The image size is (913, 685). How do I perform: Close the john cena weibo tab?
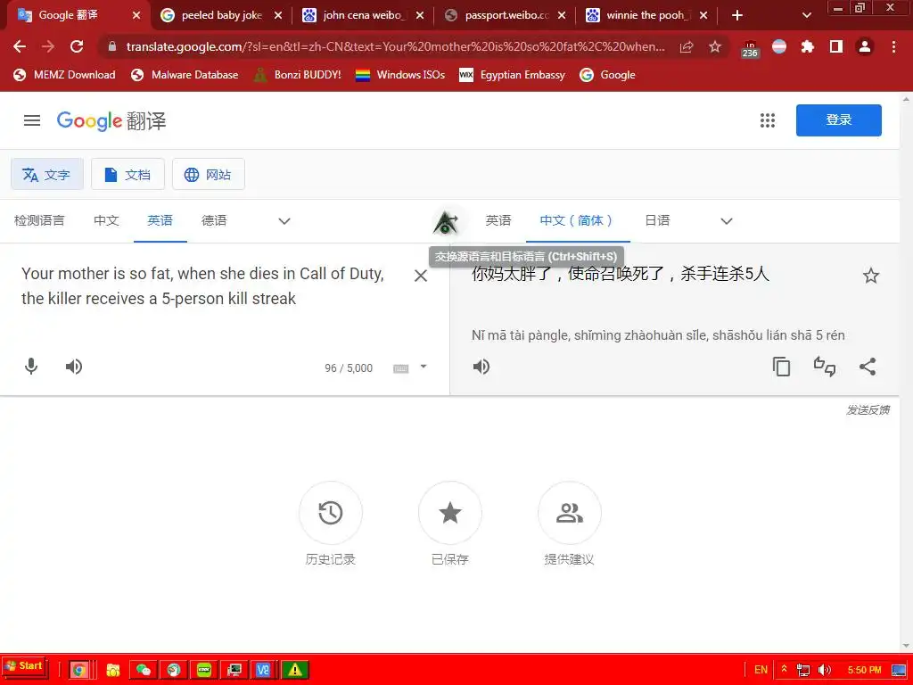coord(420,16)
